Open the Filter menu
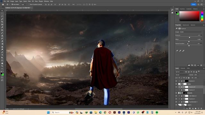205x115 pixels. 29,1
